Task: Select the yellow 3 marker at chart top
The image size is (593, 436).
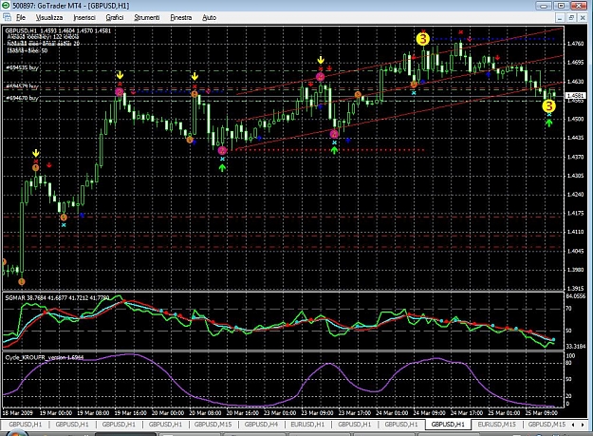Action: click(x=423, y=39)
